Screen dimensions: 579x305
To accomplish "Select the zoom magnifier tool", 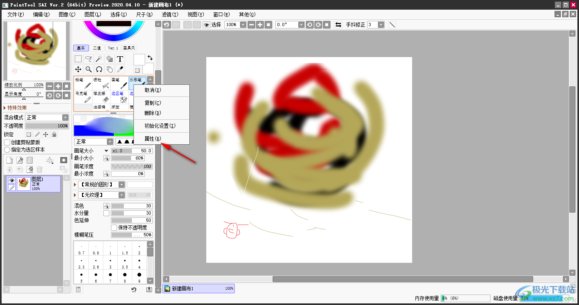I will 88,70.
